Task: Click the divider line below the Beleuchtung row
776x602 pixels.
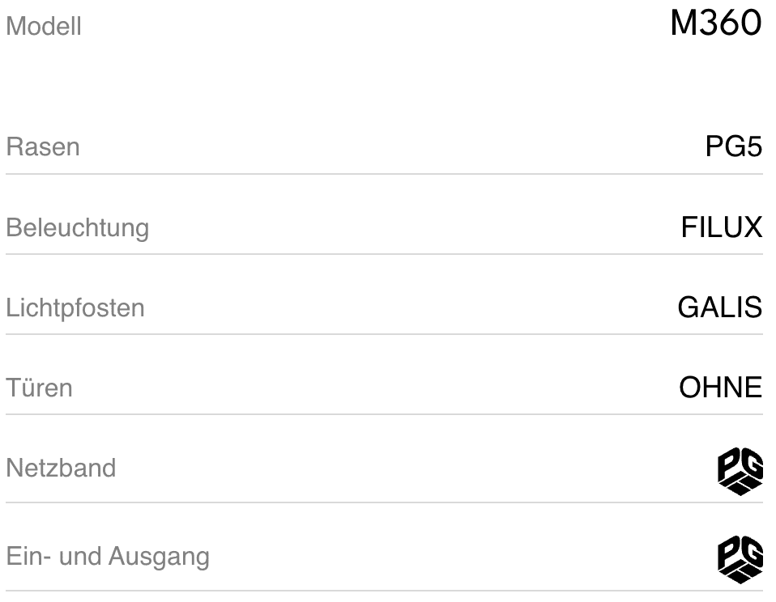Action: (384, 254)
